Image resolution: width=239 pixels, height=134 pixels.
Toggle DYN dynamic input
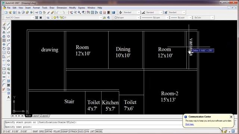[87, 131]
